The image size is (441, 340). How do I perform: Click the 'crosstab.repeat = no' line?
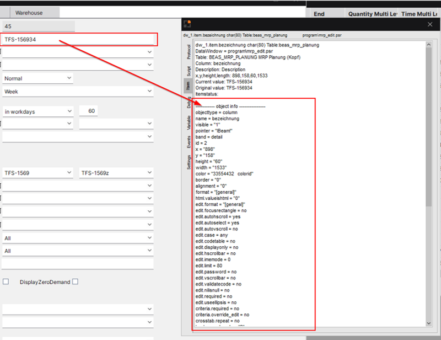pos(217,321)
